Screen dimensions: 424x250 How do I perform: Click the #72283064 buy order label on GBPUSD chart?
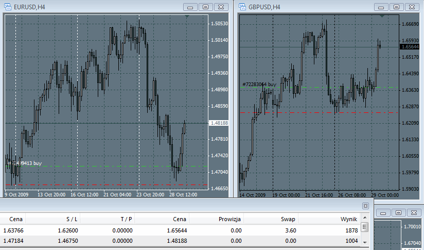259,84
